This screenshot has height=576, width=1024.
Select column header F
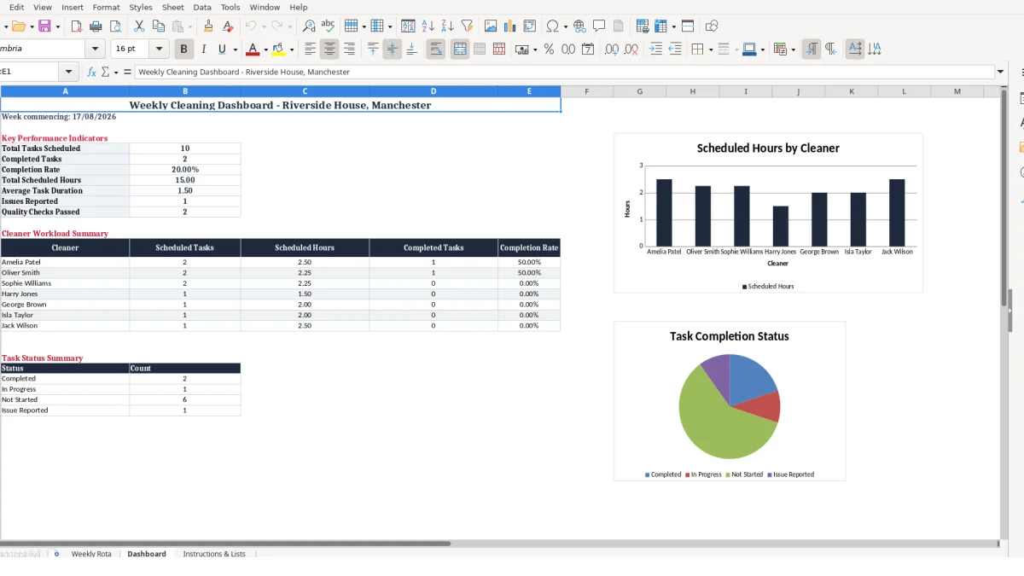(x=586, y=91)
